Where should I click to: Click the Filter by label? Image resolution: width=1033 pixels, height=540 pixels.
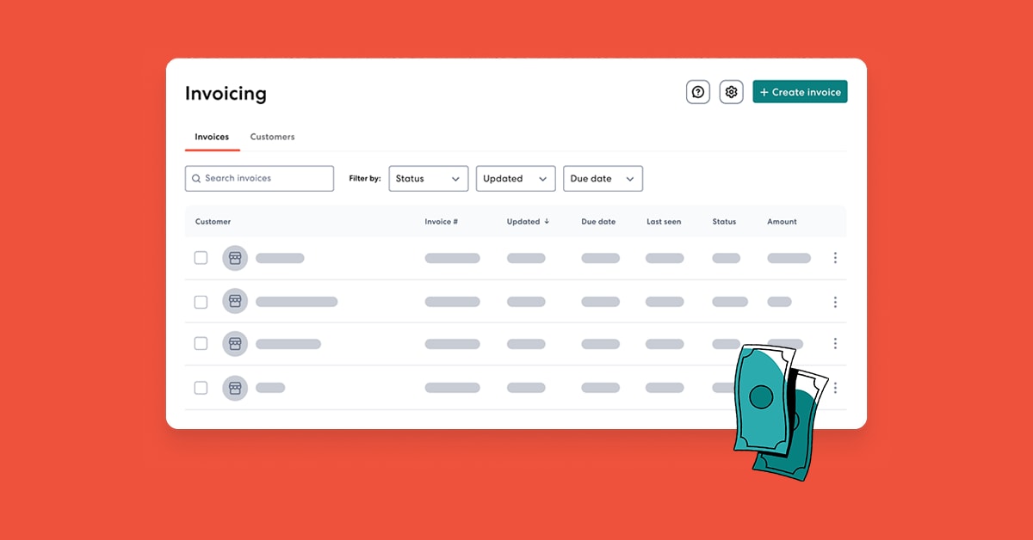364,179
